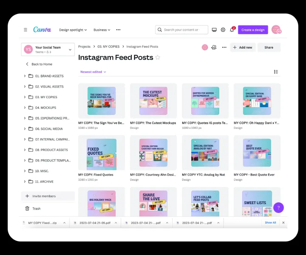Open the share people icon
The image size is (306, 255).
214,47
